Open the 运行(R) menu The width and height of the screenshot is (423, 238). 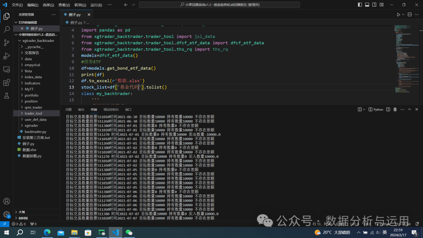(96, 5)
